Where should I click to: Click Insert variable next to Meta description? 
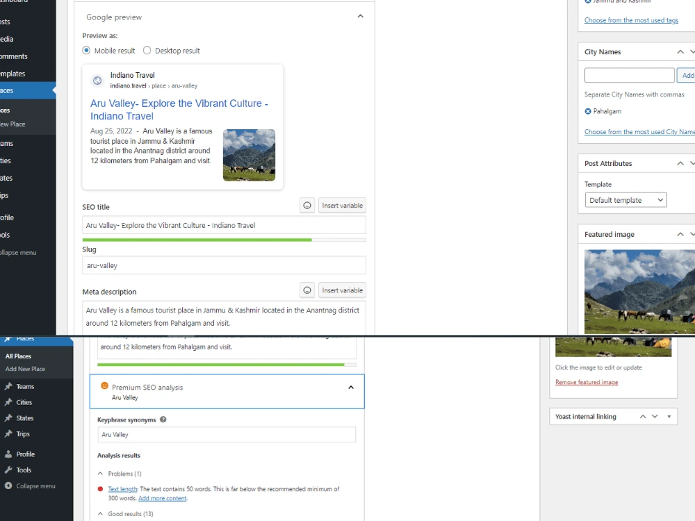coord(342,290)
